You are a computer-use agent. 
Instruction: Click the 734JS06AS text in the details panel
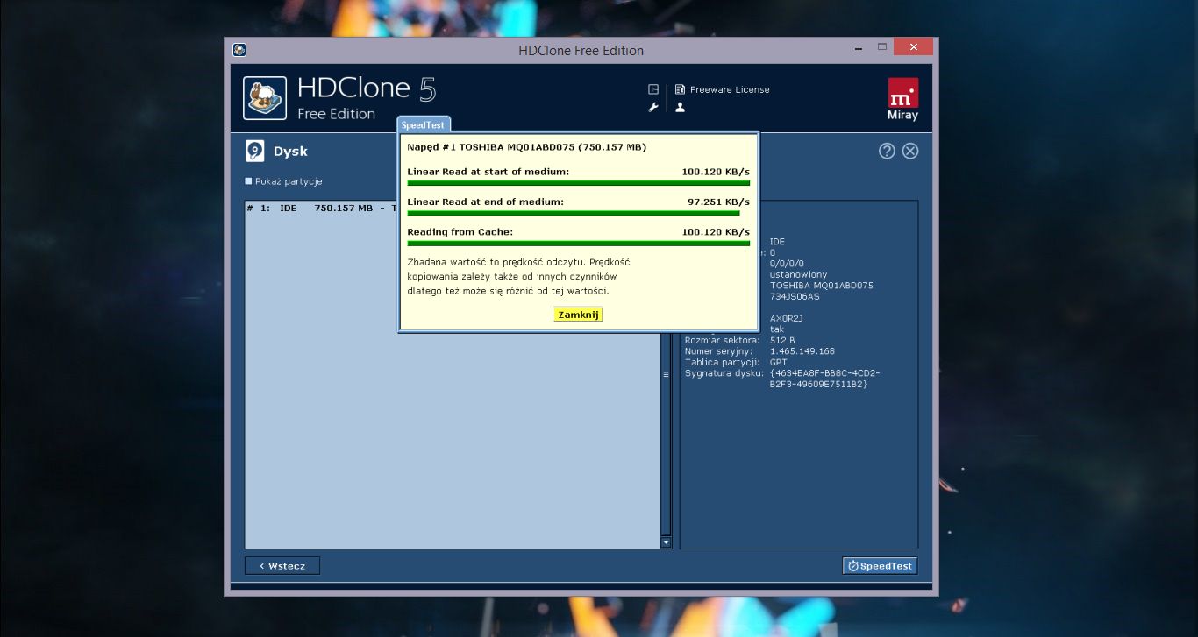pos(795,296)
